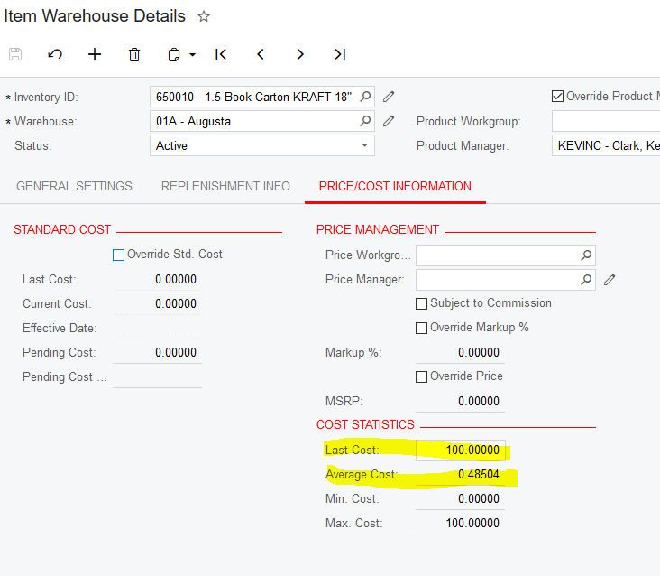Expand the Status dropdown
The height and width of the screenshot is (576, 660).
pyautogui.click(x=364, y=145)
